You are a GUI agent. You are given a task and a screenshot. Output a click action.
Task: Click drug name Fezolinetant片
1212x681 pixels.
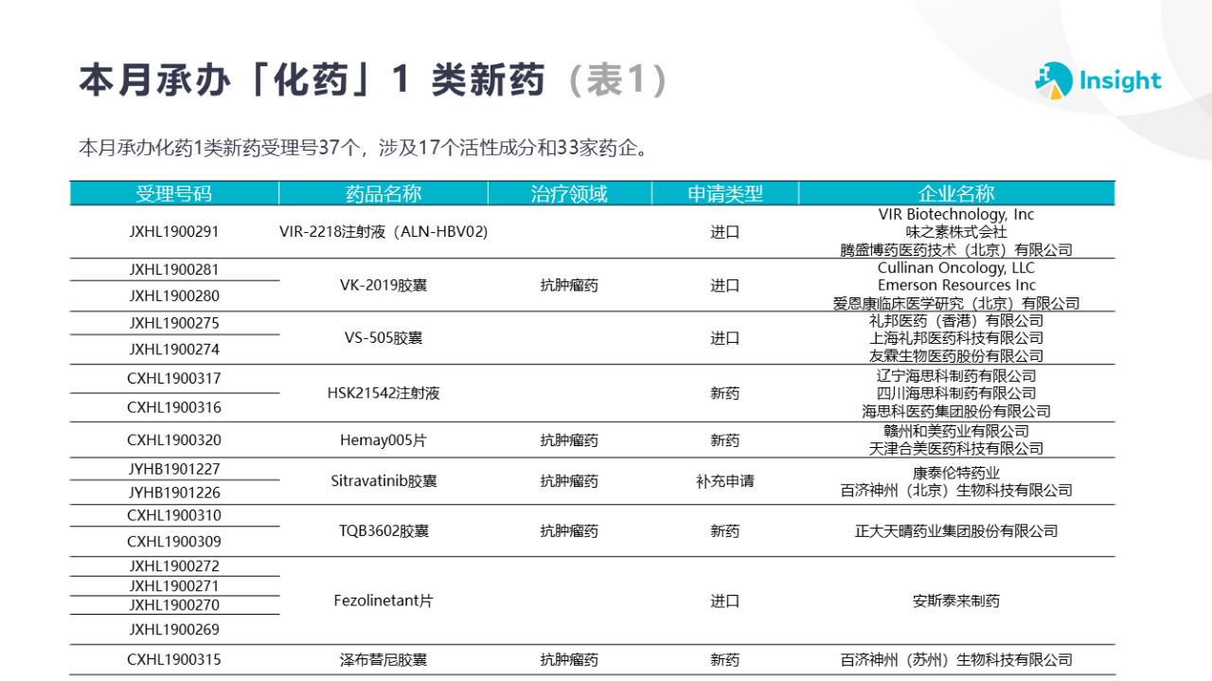[x=383, y=601]
